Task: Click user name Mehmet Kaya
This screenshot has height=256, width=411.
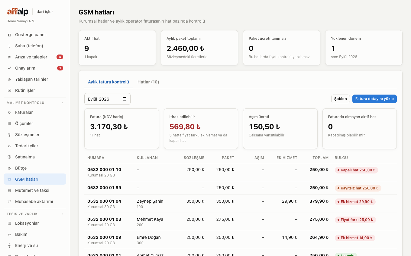Action: point(150,219)
